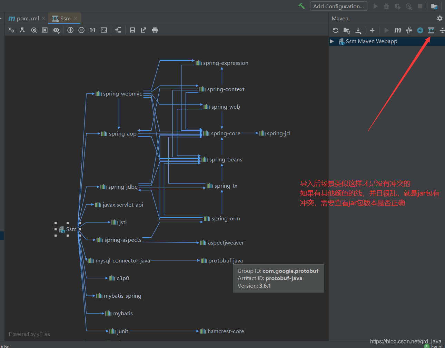
Task: Expand the Ssm Maven Webapp node
Action: [x=332, y=41]
